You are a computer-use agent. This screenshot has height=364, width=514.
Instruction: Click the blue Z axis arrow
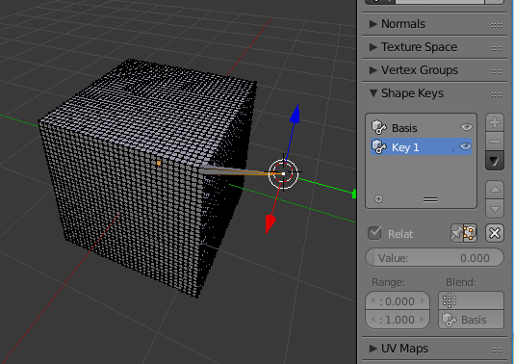(296, 115)
